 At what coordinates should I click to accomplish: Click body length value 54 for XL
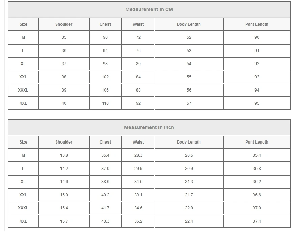tap(189, 64)
